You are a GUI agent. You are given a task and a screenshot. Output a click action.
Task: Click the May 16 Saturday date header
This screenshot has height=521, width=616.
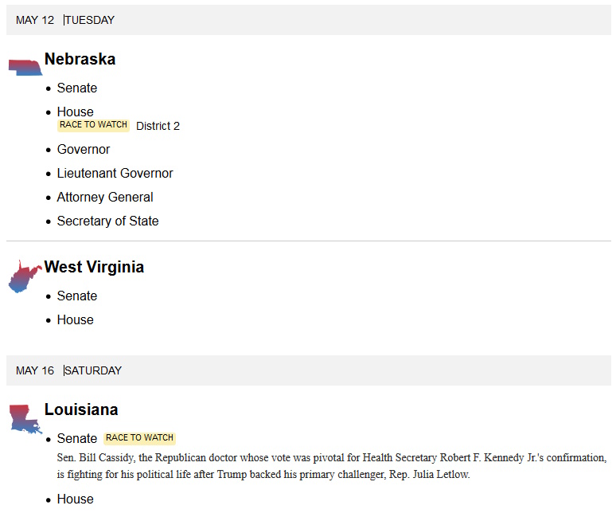click(x=69, y=370)
